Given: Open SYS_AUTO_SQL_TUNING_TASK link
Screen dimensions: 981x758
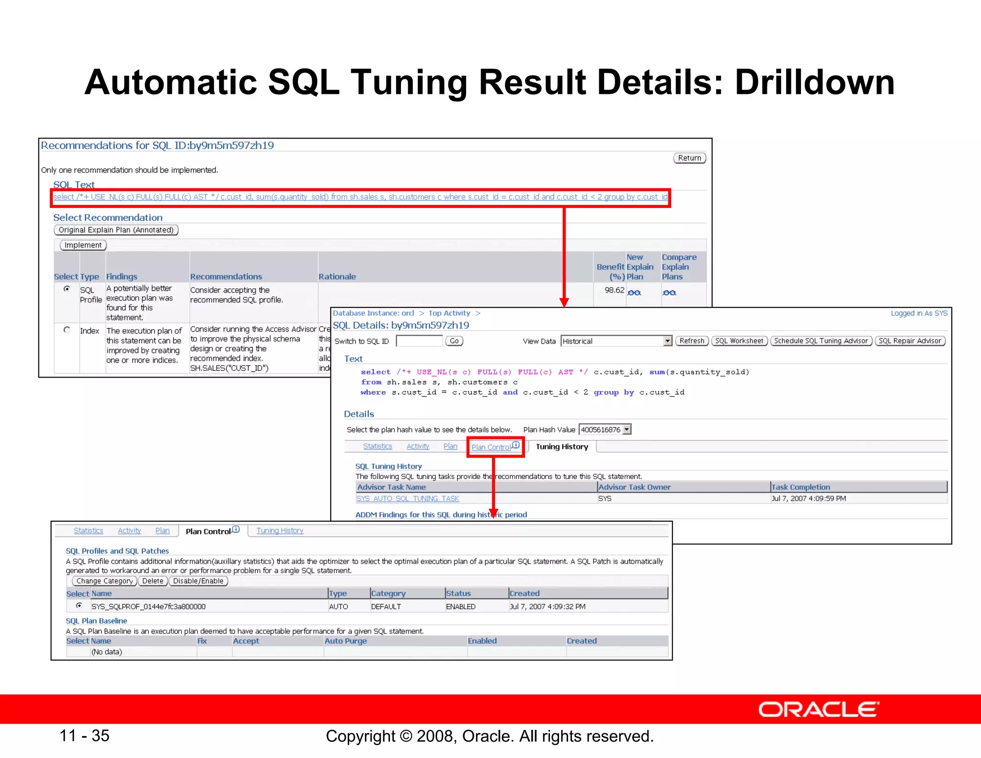Looking at the screenshot, I should pyautogui.click(x=408, y=499).
